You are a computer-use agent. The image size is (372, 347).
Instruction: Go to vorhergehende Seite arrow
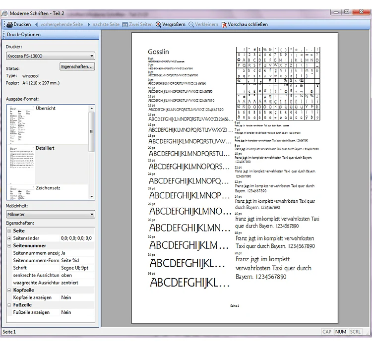pos(36,24)
